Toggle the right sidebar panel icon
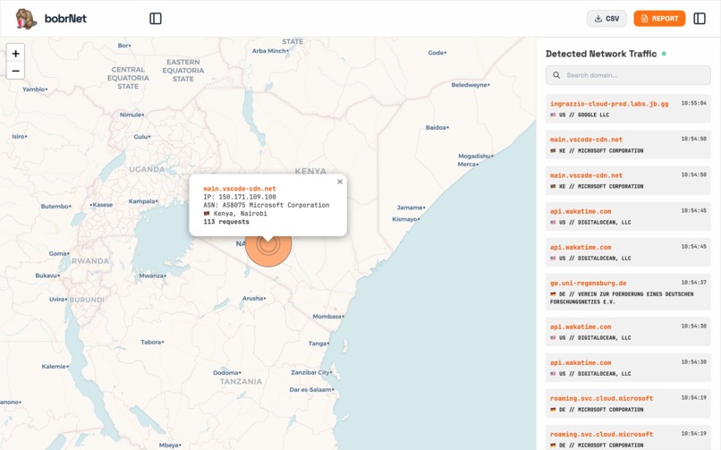This screenshot has height=450, width=721. (x=700, y=19)
